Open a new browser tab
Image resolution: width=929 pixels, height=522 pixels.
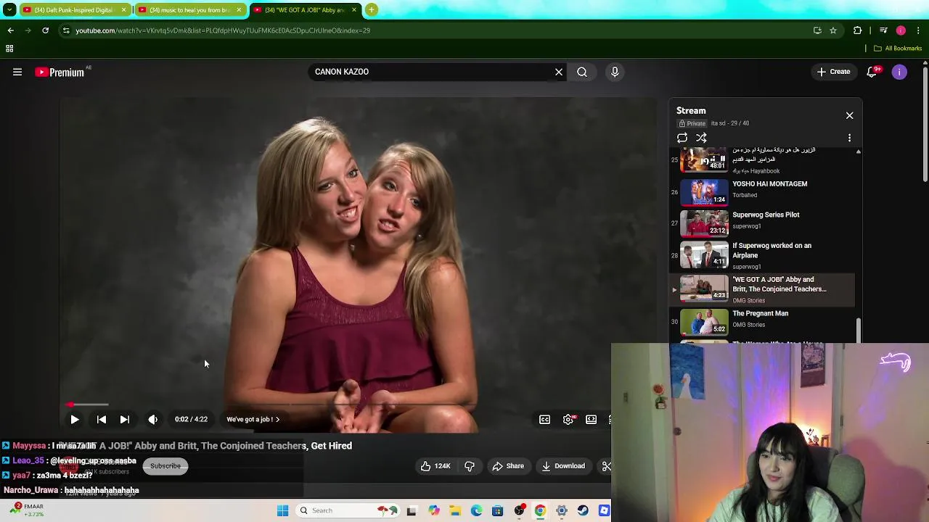click(x=372, y=10)
